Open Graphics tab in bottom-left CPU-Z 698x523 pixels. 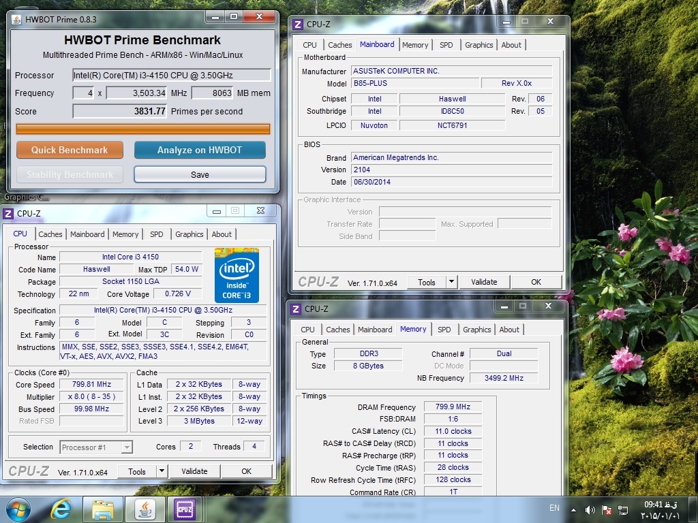click(x=189, y=234)
